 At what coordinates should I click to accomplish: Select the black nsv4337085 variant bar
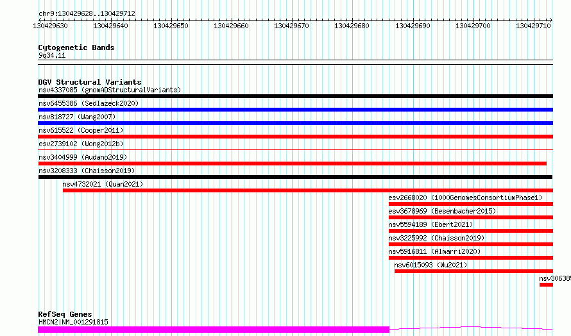(295, 96)
